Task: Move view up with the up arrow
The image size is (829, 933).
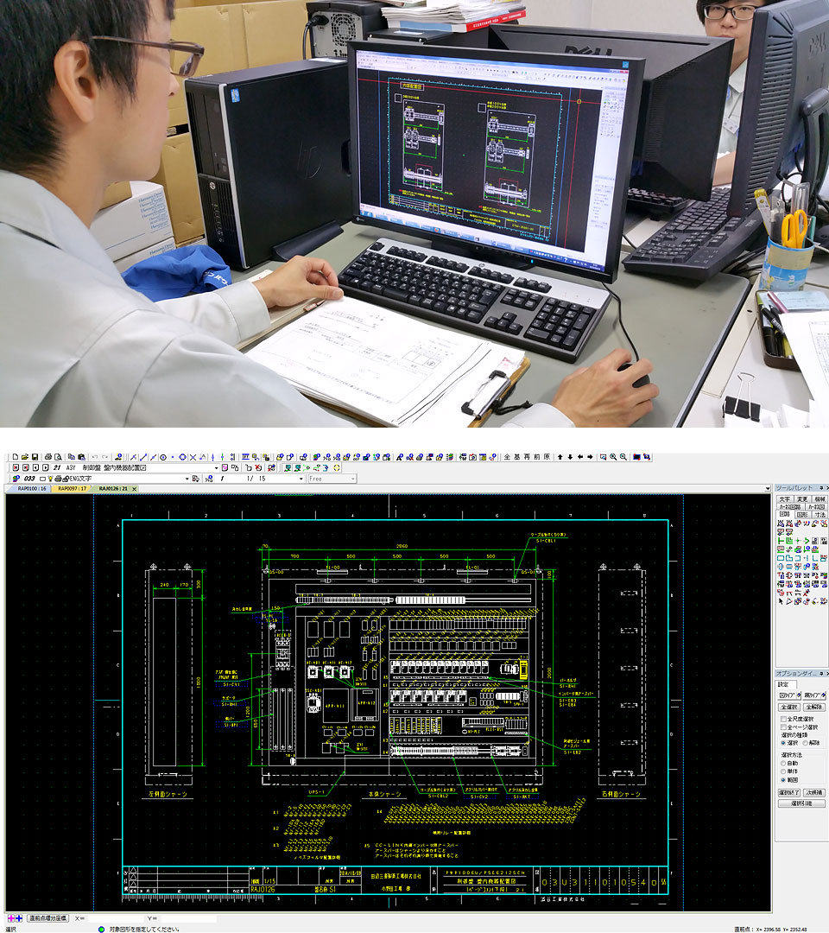Action: (x=560, y=457)
